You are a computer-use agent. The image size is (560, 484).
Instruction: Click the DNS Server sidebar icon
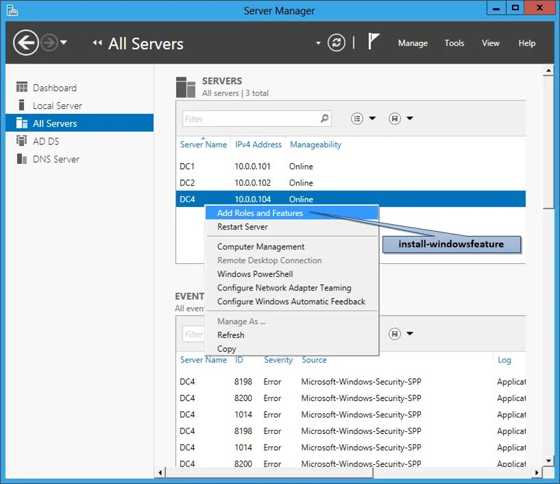(x=21, y=158)
